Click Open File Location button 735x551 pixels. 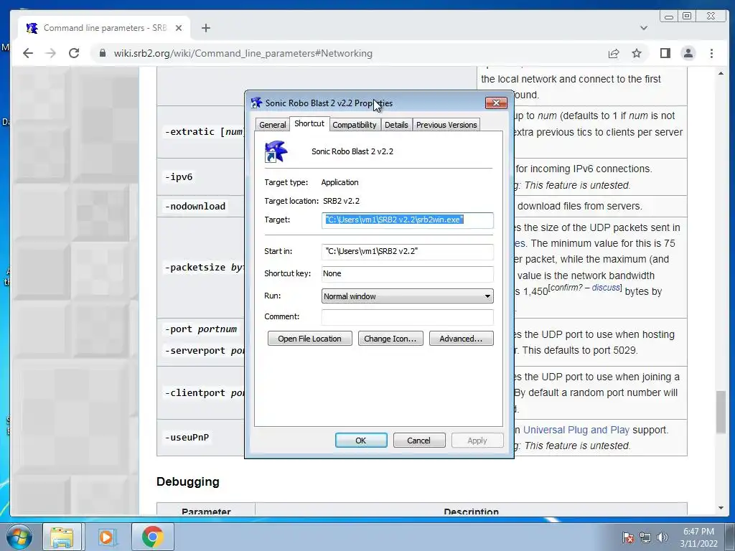pyautogui.click(x=310, y=339)
